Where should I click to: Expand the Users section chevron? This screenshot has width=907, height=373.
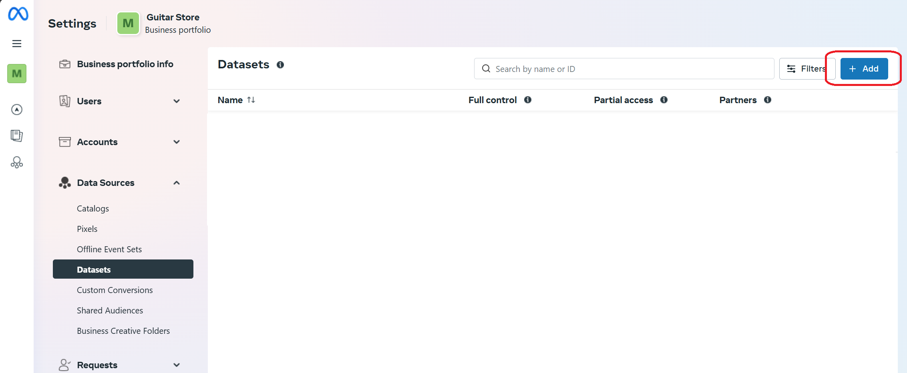click(177, 101)
